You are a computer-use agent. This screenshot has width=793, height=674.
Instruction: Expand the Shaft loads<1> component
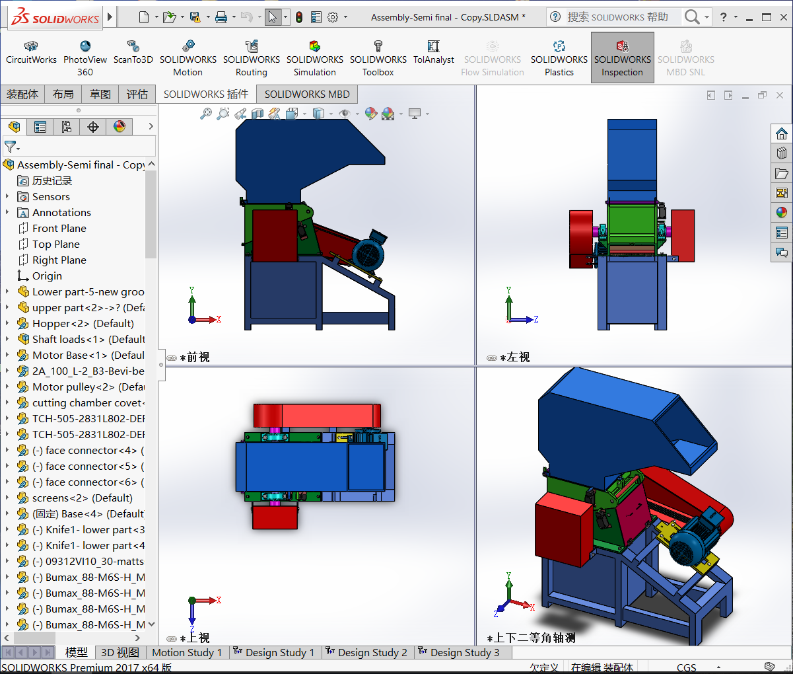click(7, 339)
